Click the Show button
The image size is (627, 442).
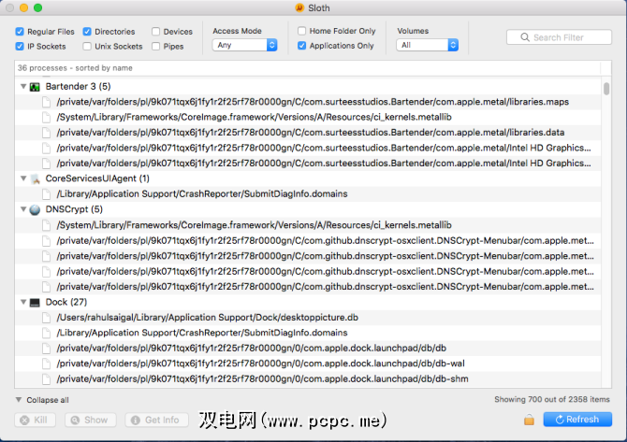(x=91, y=420)
